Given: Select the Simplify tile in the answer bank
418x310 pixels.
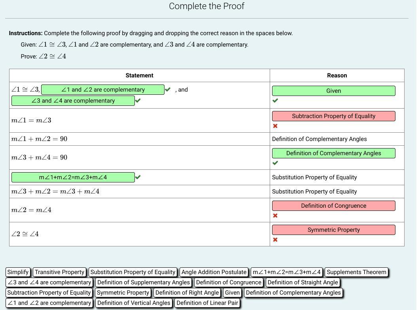Looking at the screenshot, I should 18,272.
